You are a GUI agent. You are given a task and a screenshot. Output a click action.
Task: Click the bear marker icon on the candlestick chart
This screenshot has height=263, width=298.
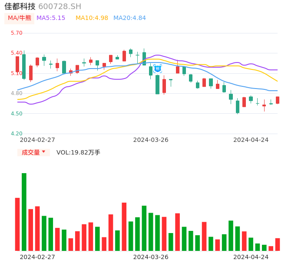[158, 69]
